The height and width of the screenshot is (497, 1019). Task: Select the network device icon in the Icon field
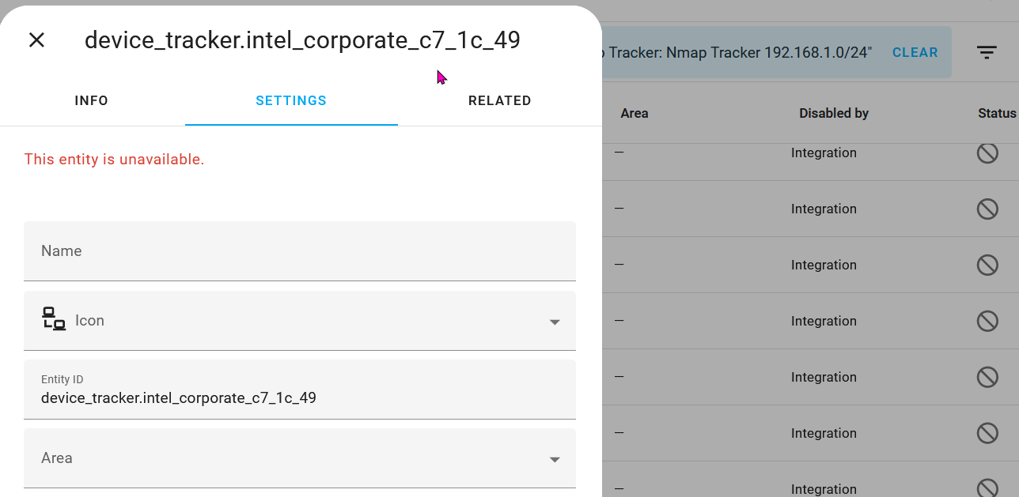(52, 320)
